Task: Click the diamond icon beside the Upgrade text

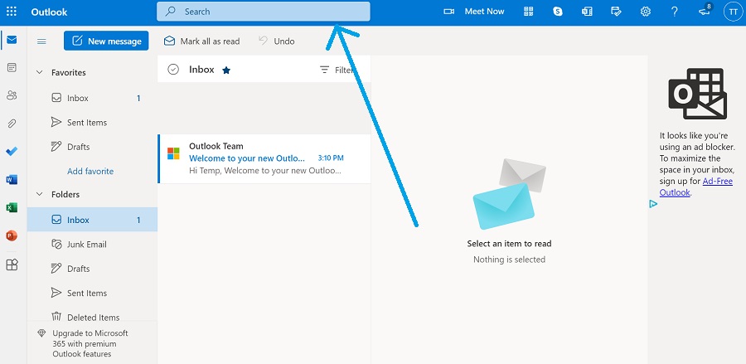Action: [42, 333]
